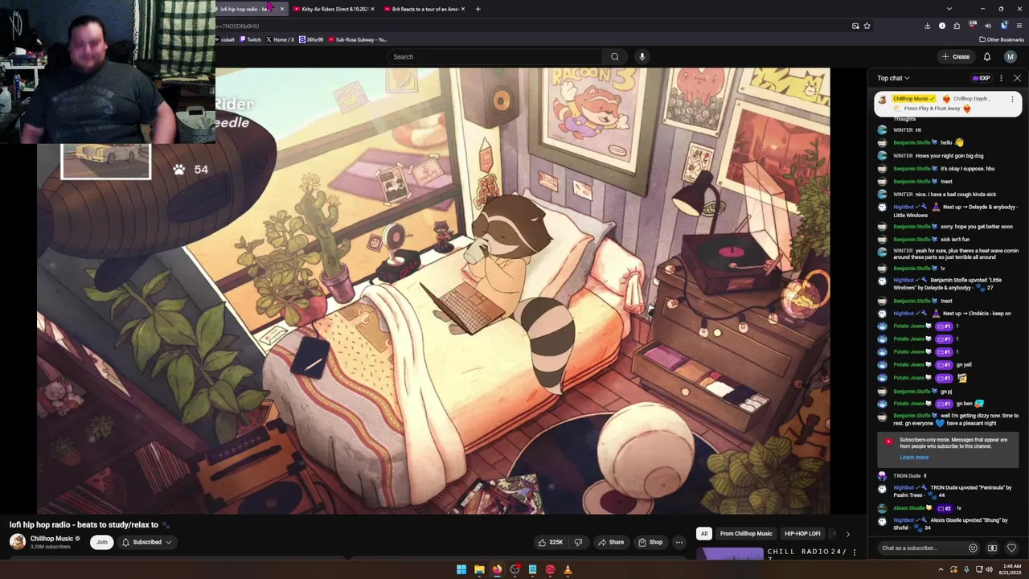Image resolution: width=1029 pixels, height=579 pixels.
Task: Open the account avatar menu
Action: tap(1011, 56)
